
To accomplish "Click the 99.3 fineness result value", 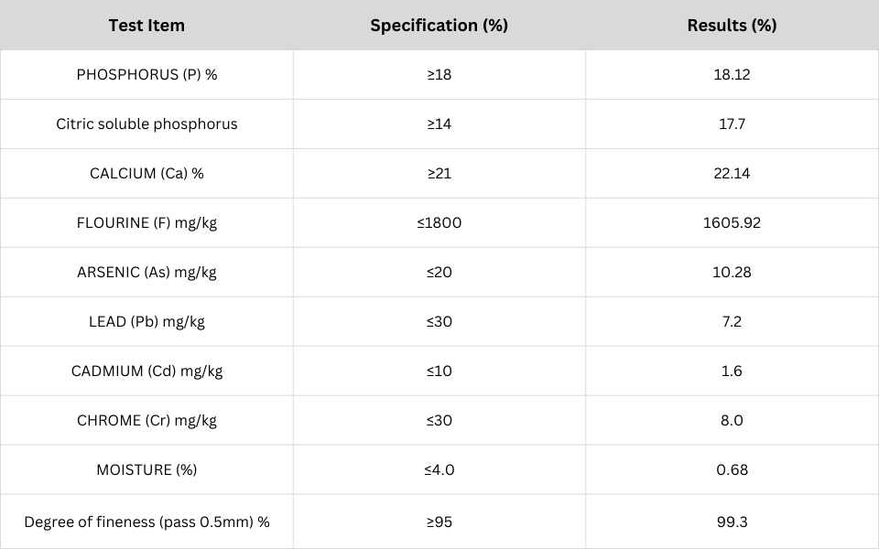I will click(x=732, y=522).
